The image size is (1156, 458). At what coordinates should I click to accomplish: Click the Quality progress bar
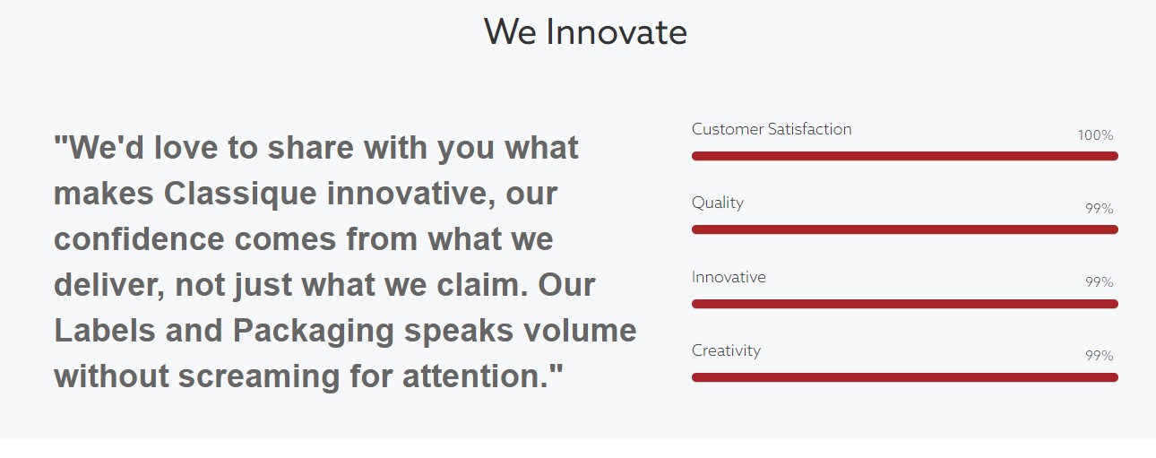click(x=905, y=229)
